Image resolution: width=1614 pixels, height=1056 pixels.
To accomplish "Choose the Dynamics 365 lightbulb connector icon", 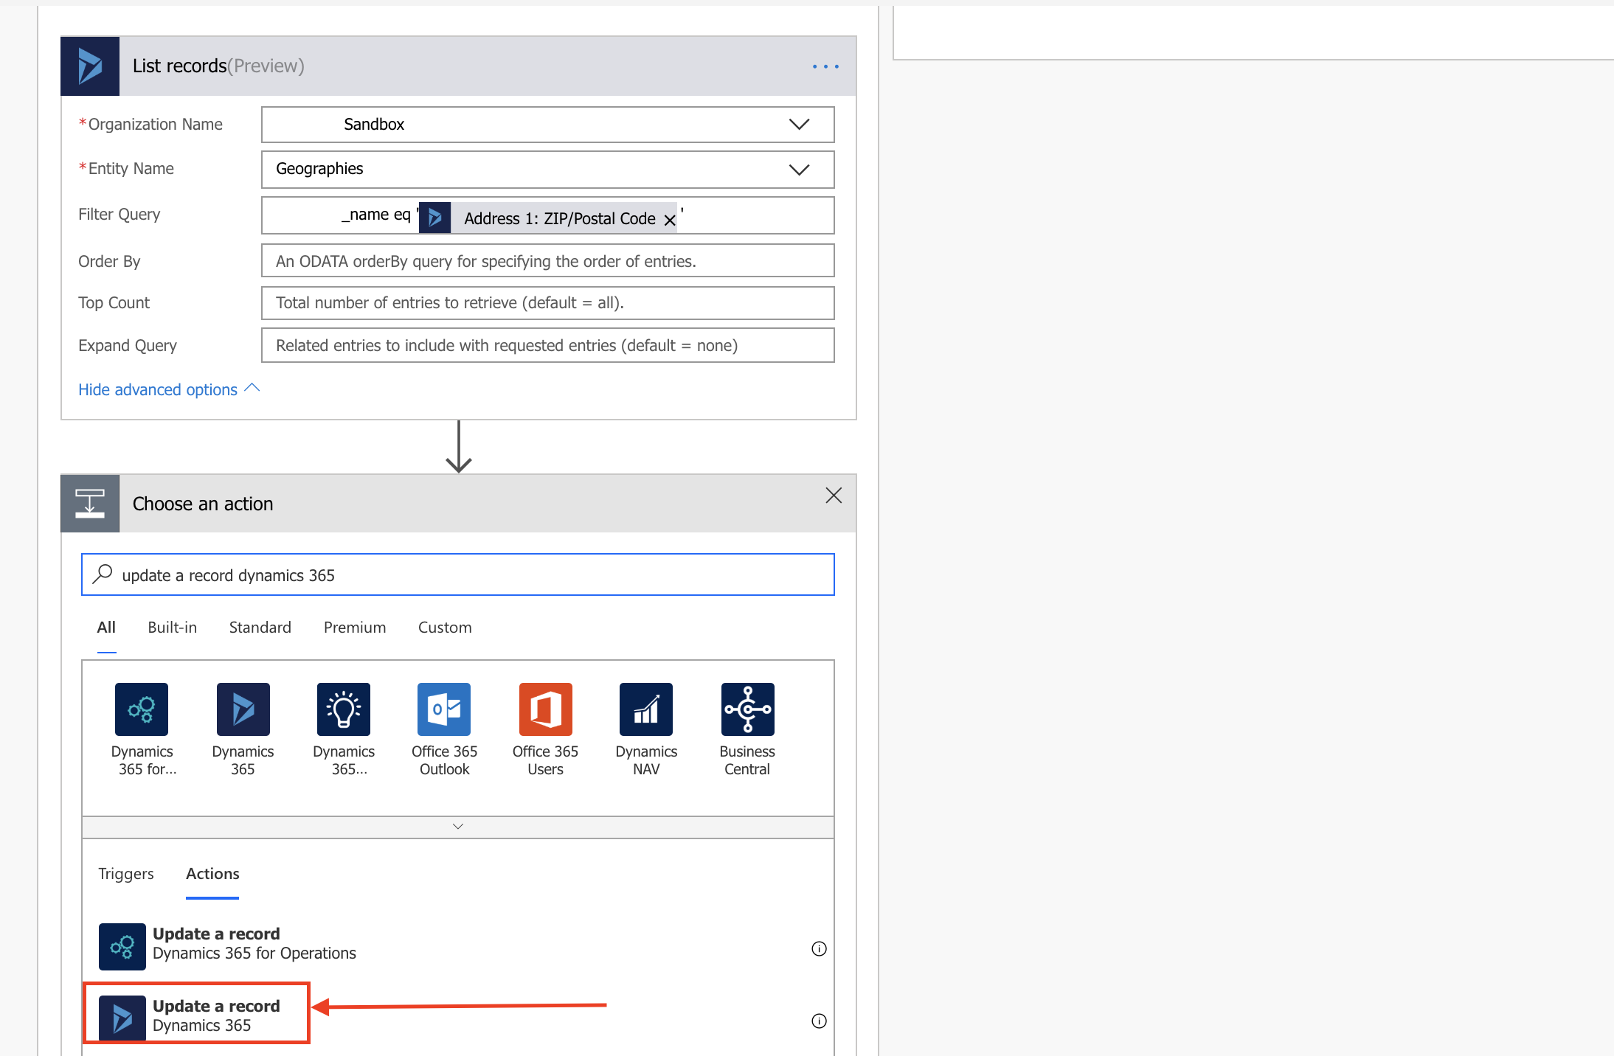I will click(x=344, y=709).
